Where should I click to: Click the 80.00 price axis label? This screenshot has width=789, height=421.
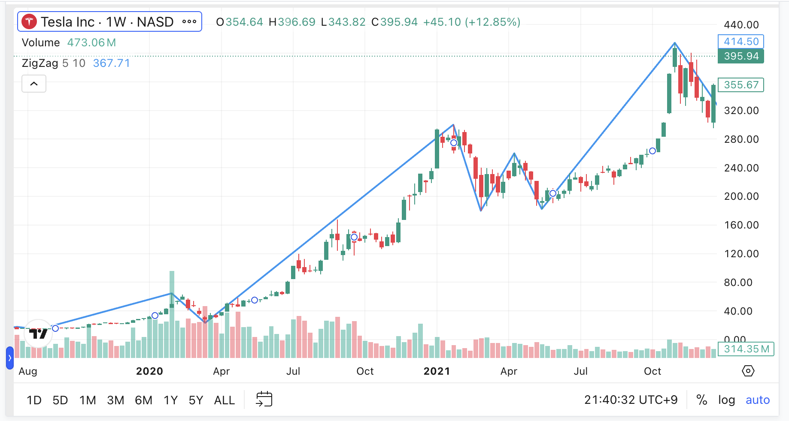(x=738, y=283)
